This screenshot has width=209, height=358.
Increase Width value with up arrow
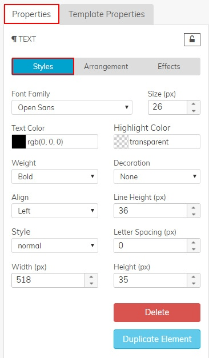(x=91, y=277)
